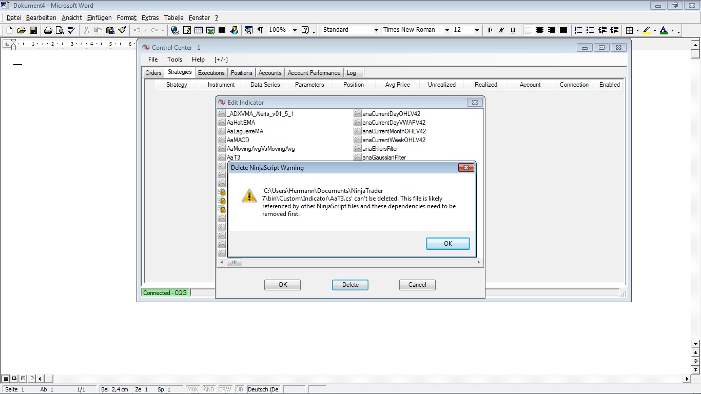The width and height of the screenshot is (701, 394).
Task: Confirm the Delete NinjaScript Warning with OK
Action: 448,244
